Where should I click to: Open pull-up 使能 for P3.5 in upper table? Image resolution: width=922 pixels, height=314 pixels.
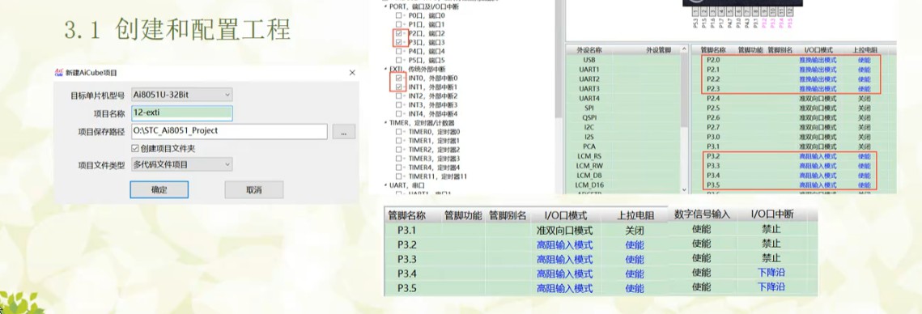pyautogui.click(x=865, y=186)
